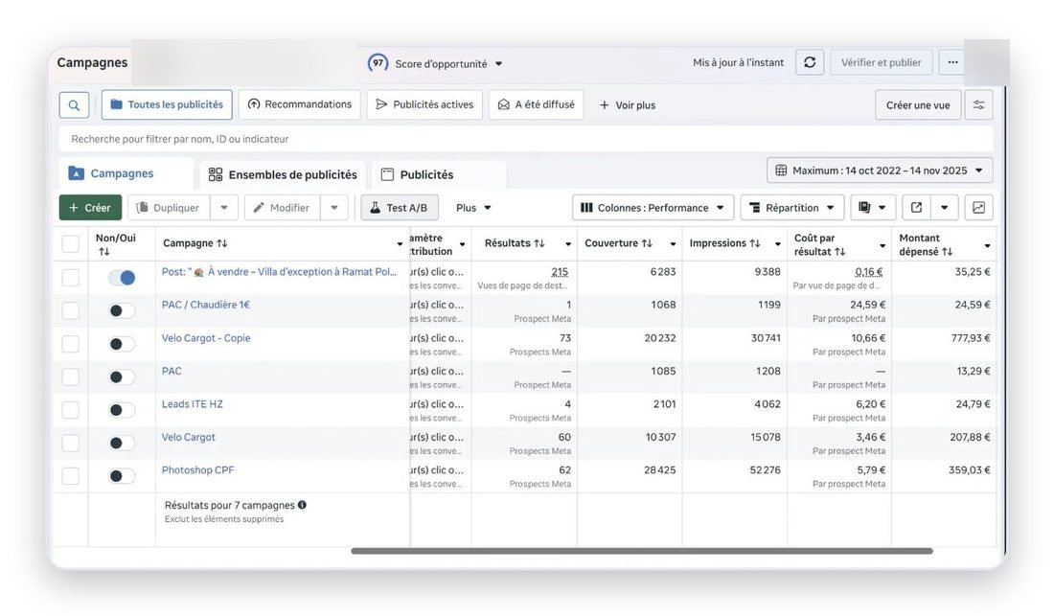
Task: Enable the Velo Cargot - Copie switch
Action: (122, 344)
